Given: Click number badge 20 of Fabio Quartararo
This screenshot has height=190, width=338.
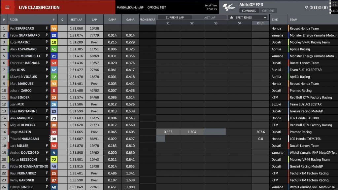Looking at the screenshot, I should click(54, 35).
